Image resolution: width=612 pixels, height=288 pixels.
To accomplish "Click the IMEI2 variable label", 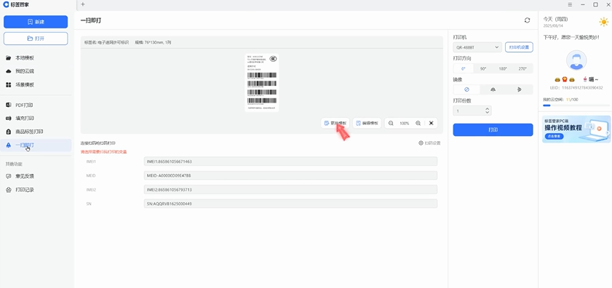I will pos(90,190).
